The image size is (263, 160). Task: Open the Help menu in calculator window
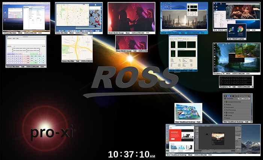point(17,38)
